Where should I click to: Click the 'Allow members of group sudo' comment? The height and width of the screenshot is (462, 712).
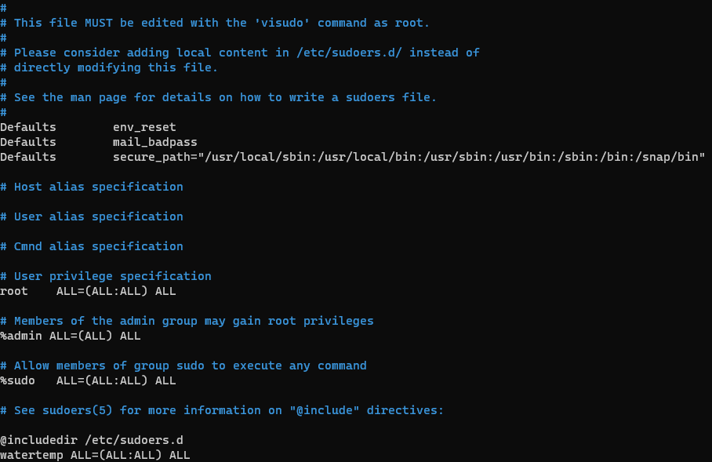[x=190, y=366]
